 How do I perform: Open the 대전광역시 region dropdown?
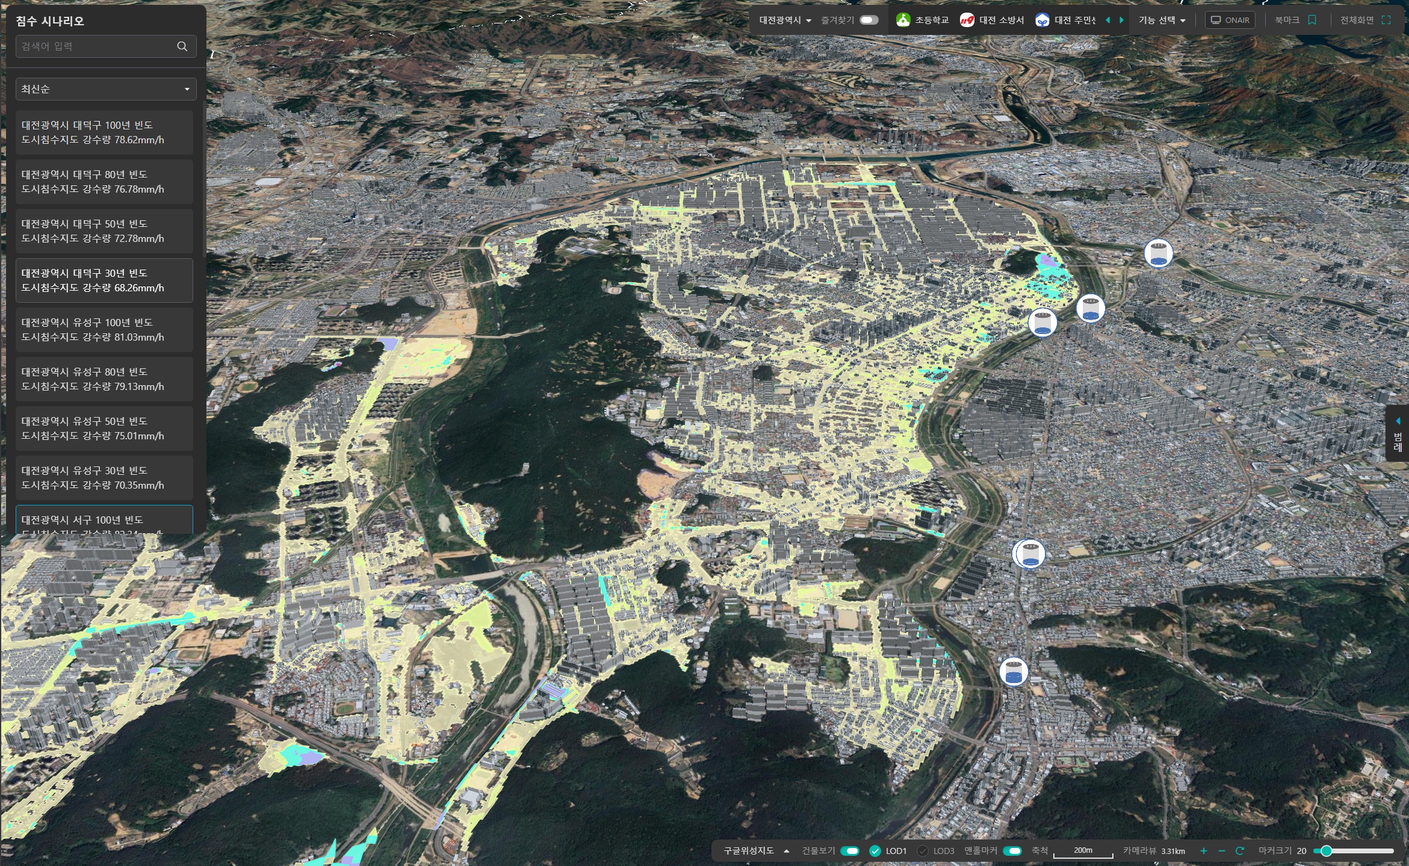pos(785,20)
